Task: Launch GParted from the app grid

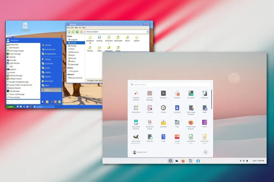Action: point(150,137)
